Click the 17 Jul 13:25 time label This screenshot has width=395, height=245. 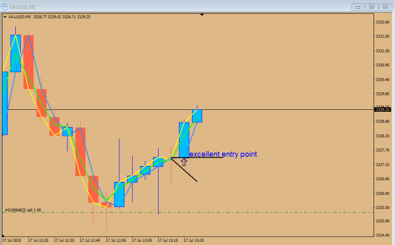click(x=194, y=241)
